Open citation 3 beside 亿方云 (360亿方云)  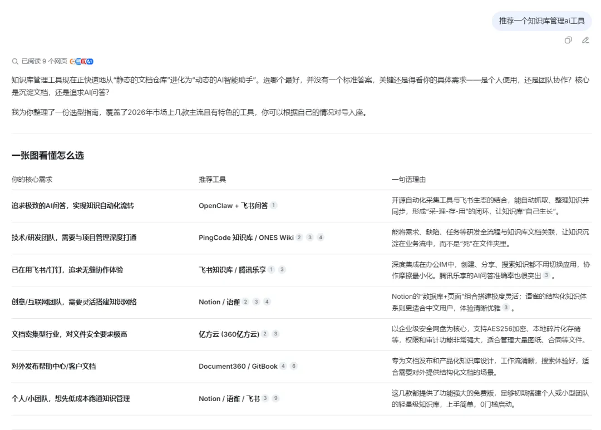pyautogui.click(x=275, y=334)
